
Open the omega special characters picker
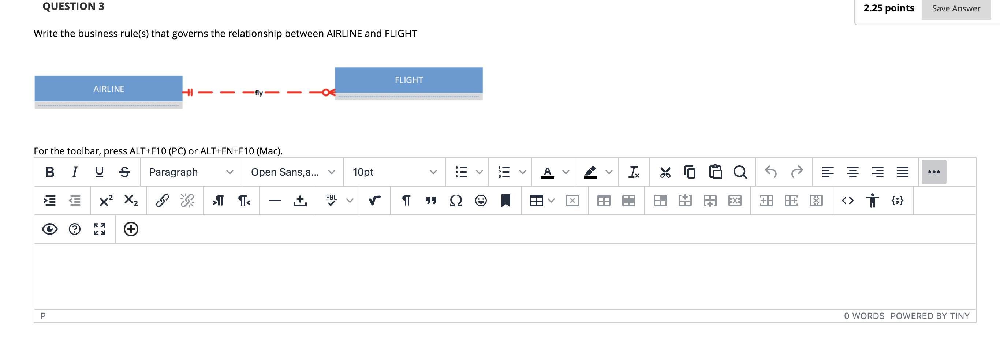[456, 201]
